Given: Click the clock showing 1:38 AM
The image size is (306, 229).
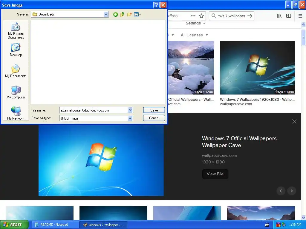Looking at the screenshot, I should click(x=295, y=225).
